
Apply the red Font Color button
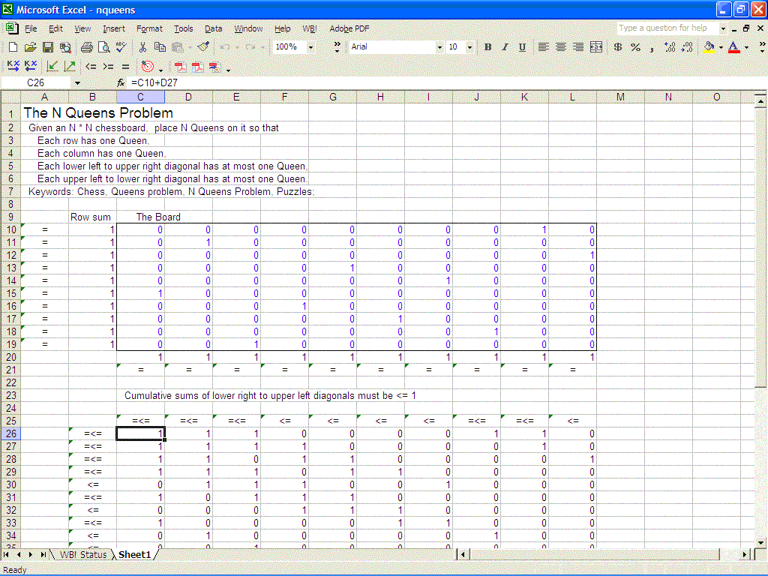click(x=733, y=47)
